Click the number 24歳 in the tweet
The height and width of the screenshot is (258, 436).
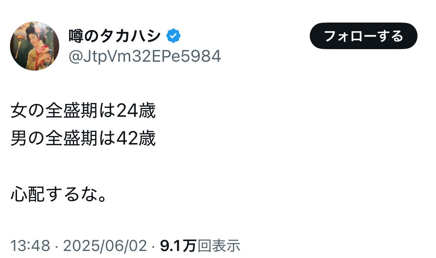tap(136, 111)
